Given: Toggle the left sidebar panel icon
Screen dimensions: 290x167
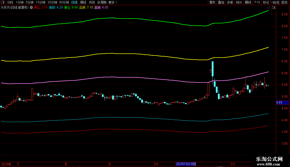Looking at the screenshot, I should tap(3, 2).
